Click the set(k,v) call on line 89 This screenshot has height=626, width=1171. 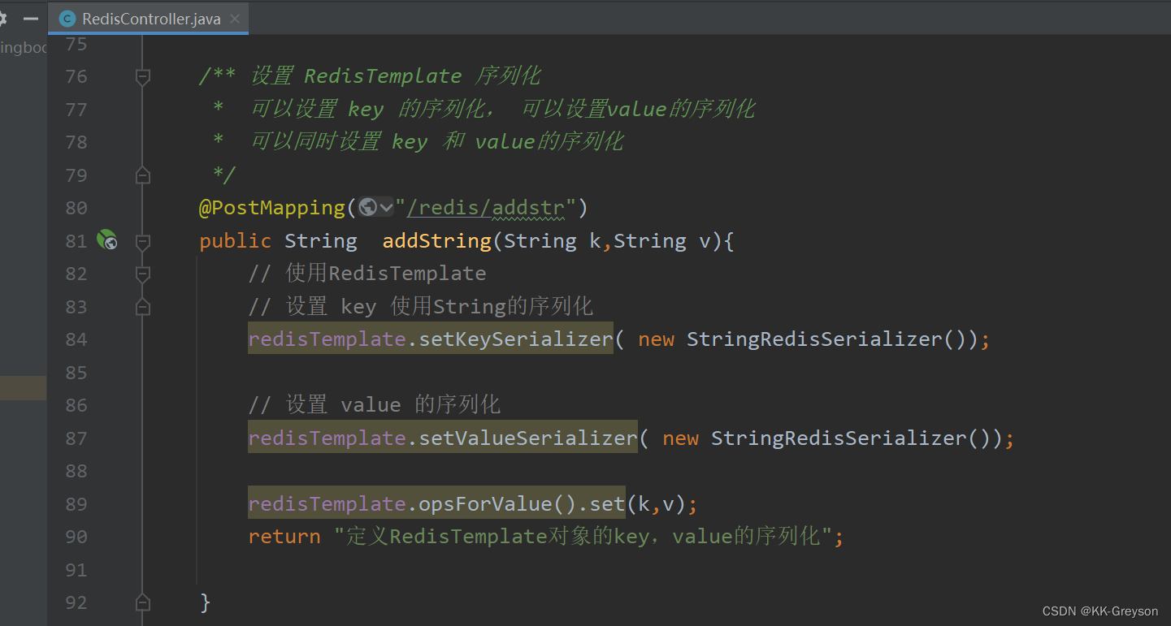tap(638, 504)
